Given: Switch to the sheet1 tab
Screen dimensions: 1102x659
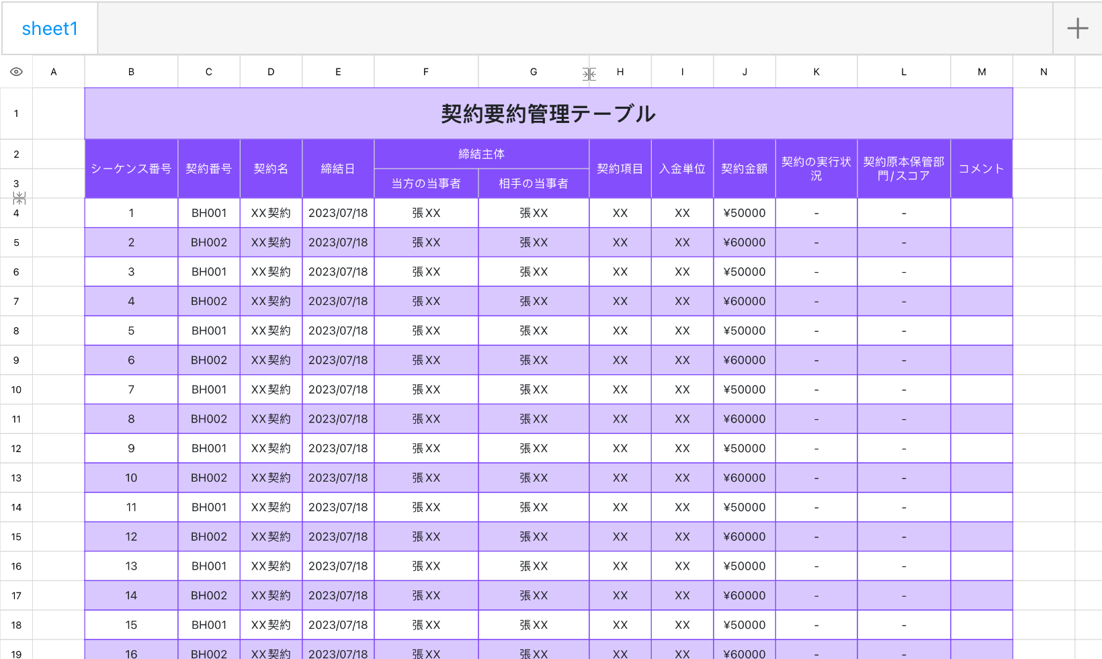Looking at the screenshot, I should (x=50, y=28).
